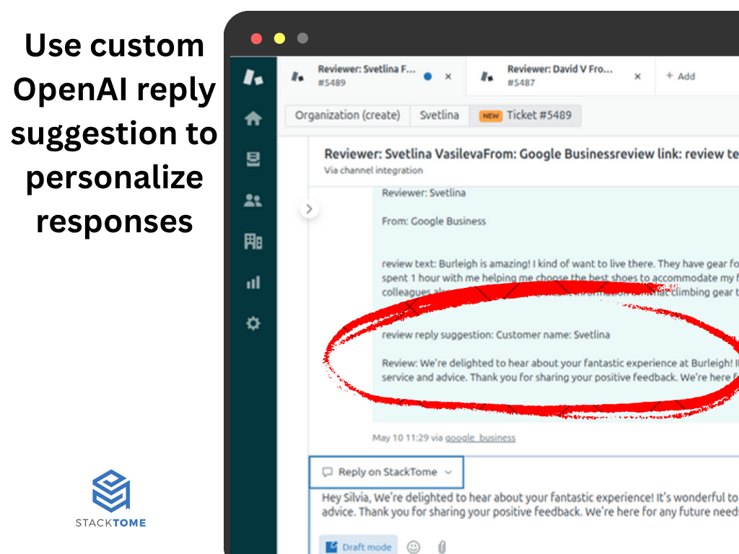The height and width of the screenshot is (554, 739).
Task: Select the Organization (create) breadcrumb tab
Action: [347, 115]
